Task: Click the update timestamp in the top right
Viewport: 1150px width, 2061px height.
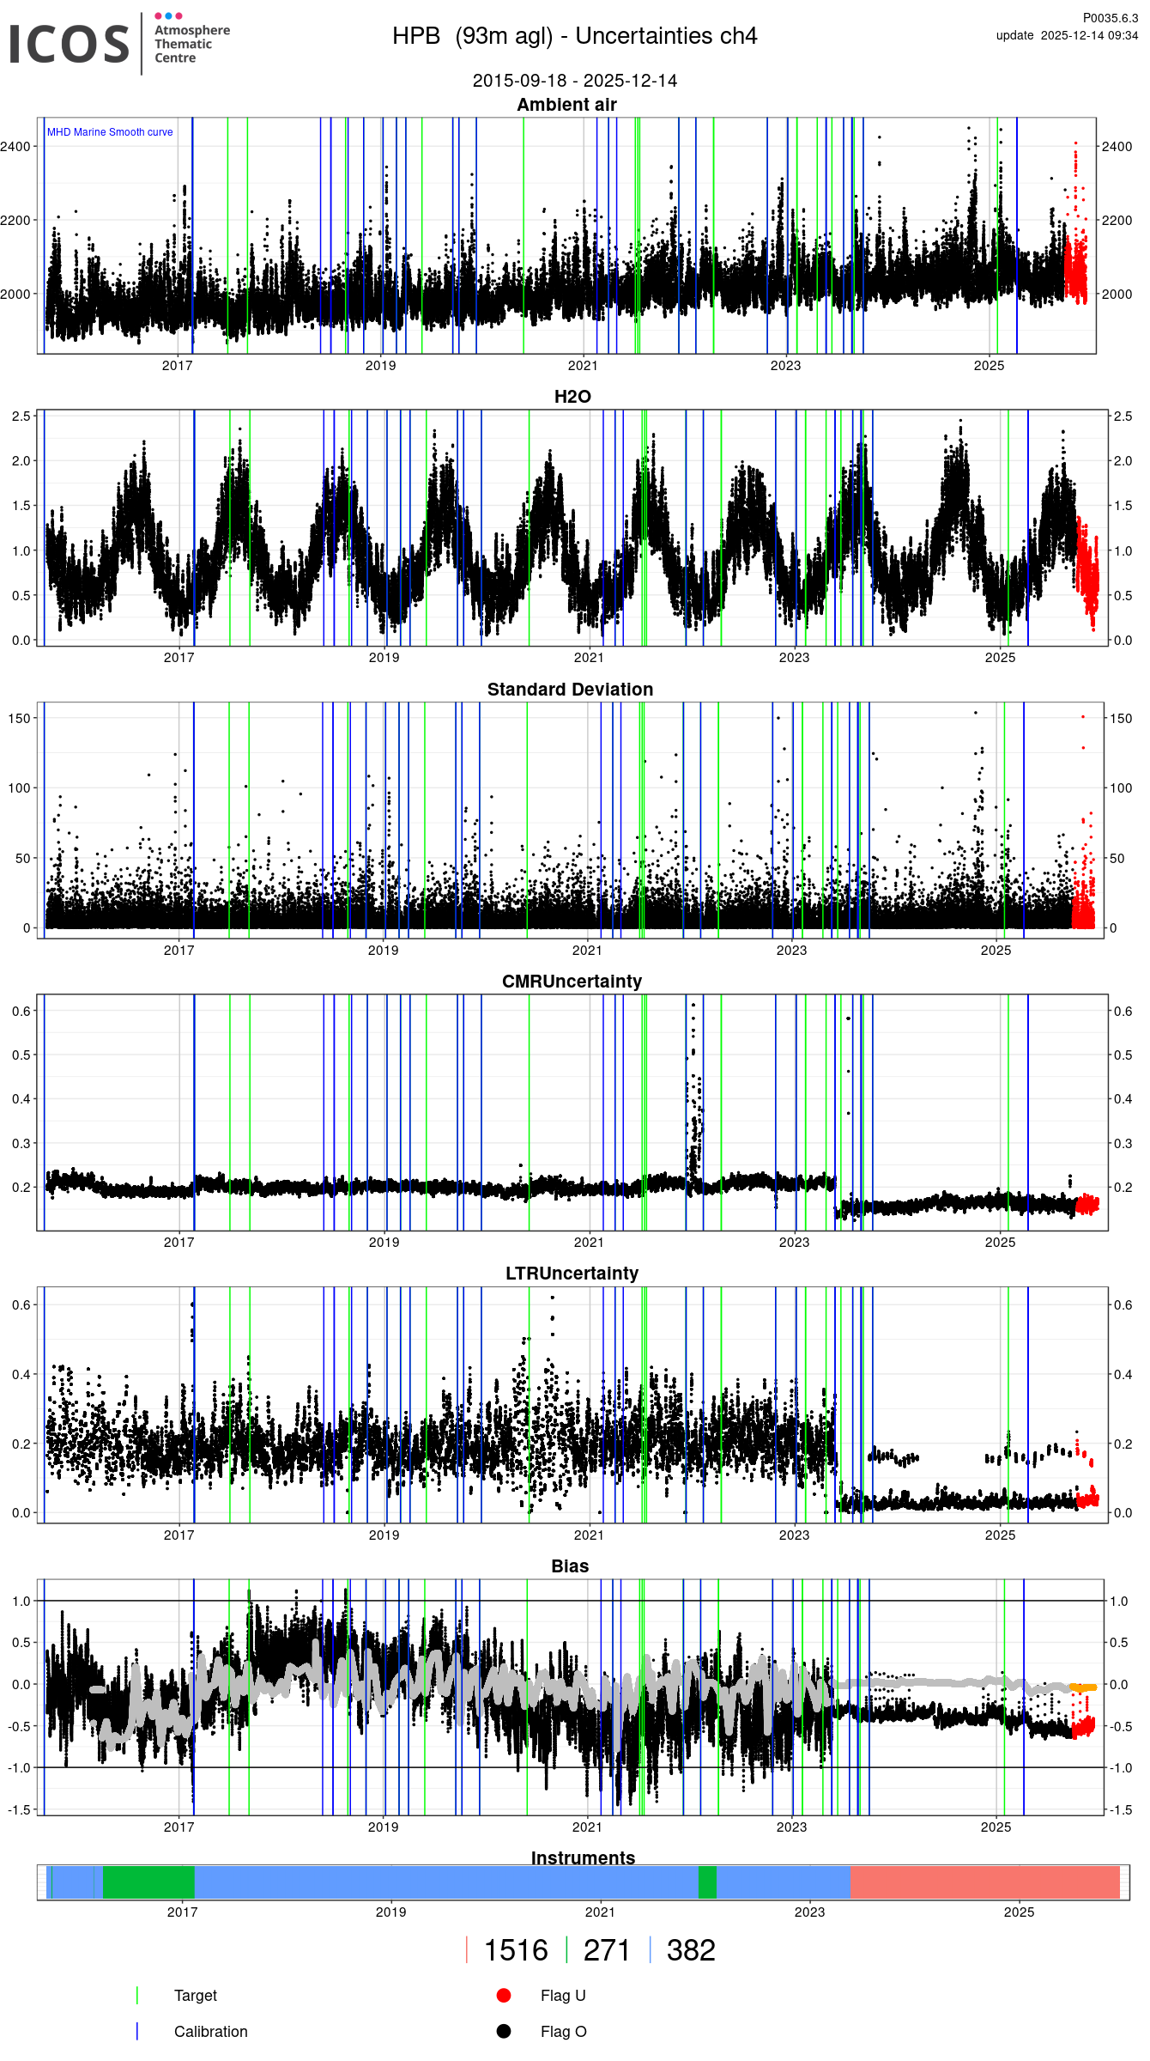Action: [x=1066, y=35]
